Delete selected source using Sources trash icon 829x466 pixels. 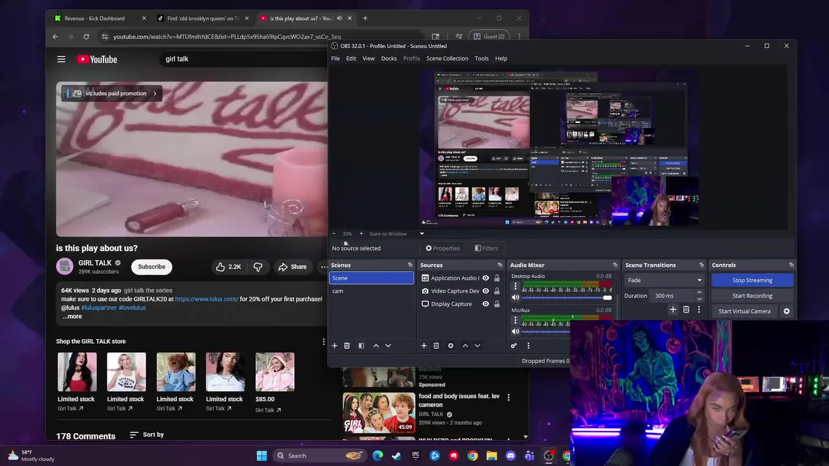(x=436, y=346)
